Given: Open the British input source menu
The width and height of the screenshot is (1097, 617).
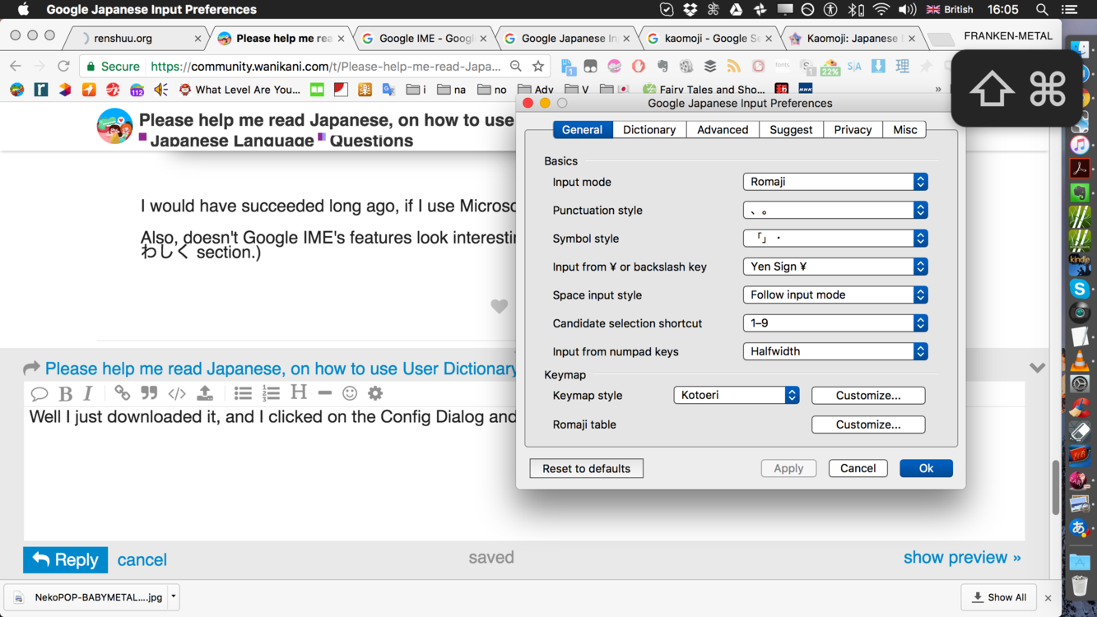Looking at the screenshot, I should [x=950, y=10].
